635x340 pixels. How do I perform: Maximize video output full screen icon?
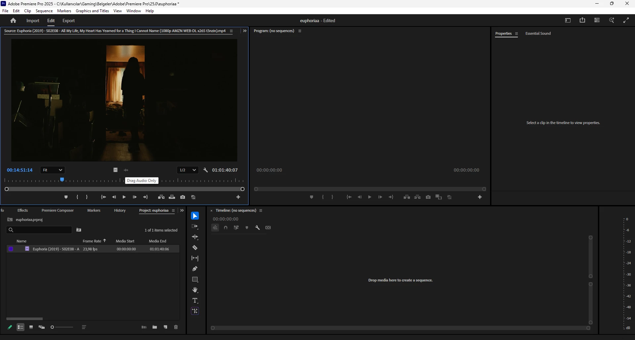(x=626, y=20)
